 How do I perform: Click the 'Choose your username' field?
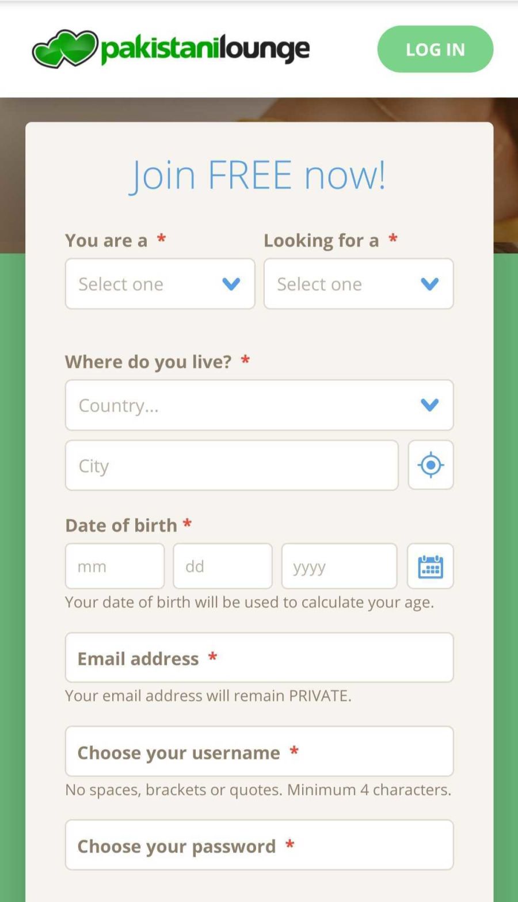tap(259, 751)
